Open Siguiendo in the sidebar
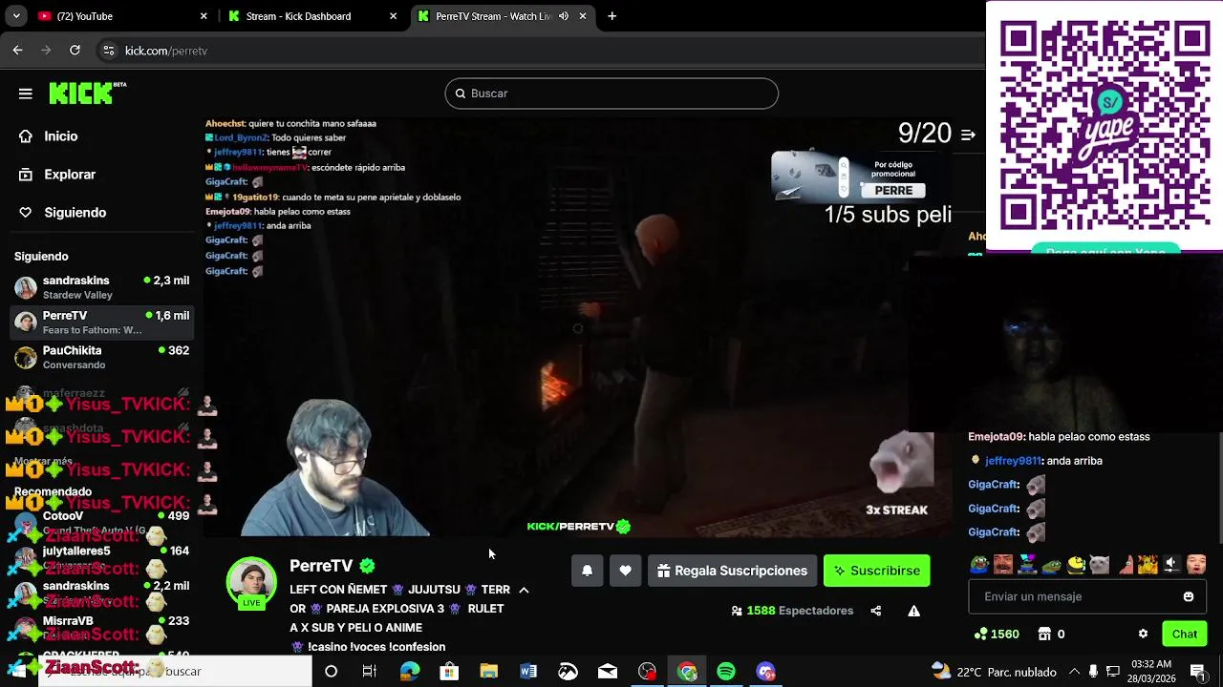 pos(75,213)
